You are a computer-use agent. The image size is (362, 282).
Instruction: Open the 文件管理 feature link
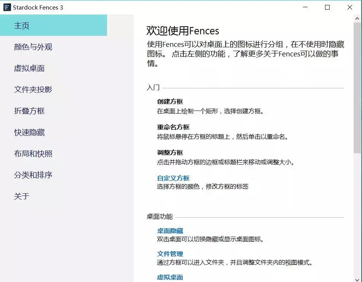pyautogui.click(x=170, y=254)
